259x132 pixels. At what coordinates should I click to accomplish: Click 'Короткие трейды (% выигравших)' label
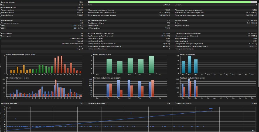pyautogui.click(x=101, y=33)
